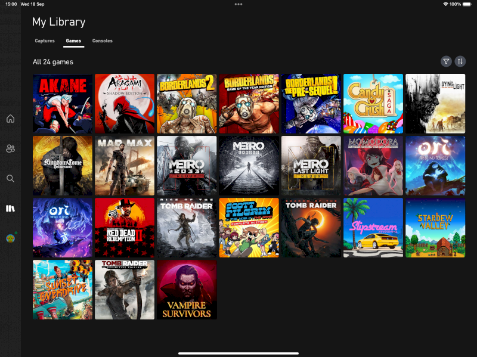Tap the 15:00 clock in status bar

11,4
